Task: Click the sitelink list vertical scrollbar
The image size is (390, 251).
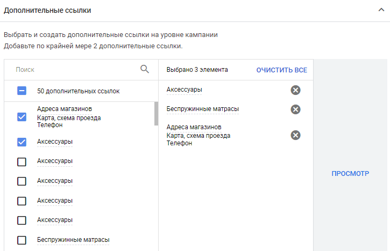Action: [x=156, y=114]
